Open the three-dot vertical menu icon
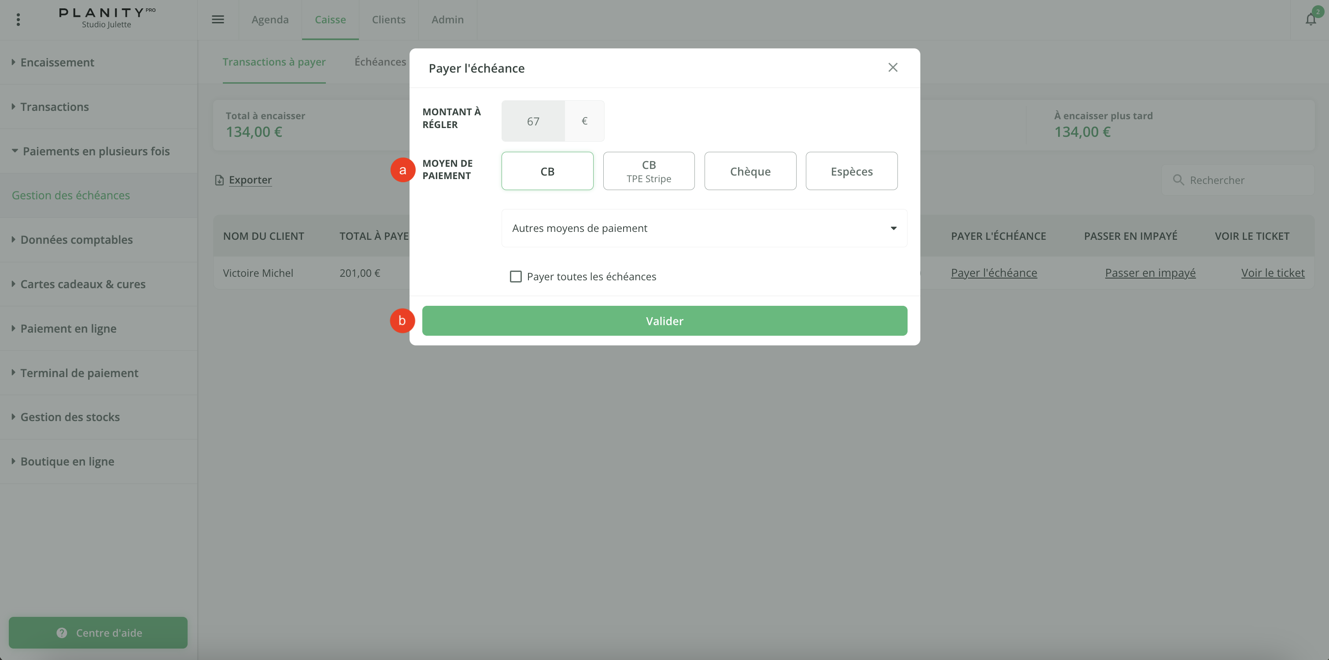1329x660 pixels. [18, 20]
